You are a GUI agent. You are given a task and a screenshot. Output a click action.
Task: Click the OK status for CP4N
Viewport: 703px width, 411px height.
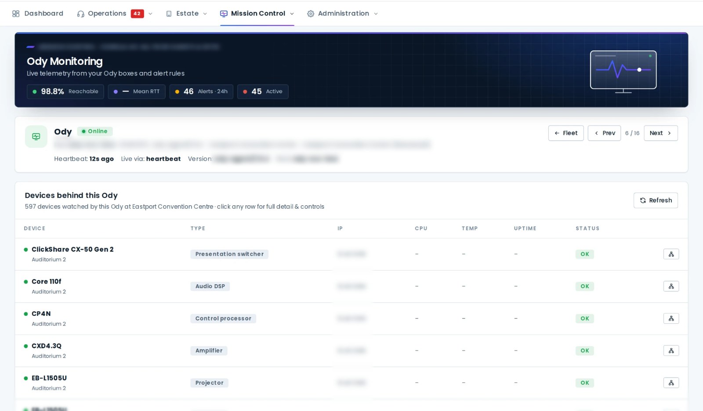click(585, 318)
